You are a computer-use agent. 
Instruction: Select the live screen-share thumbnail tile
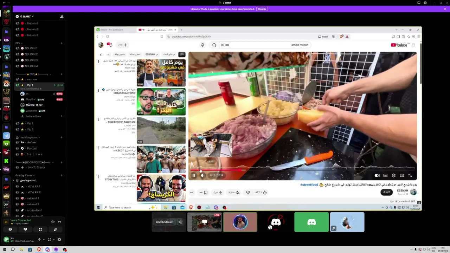[x=204, y=222]
